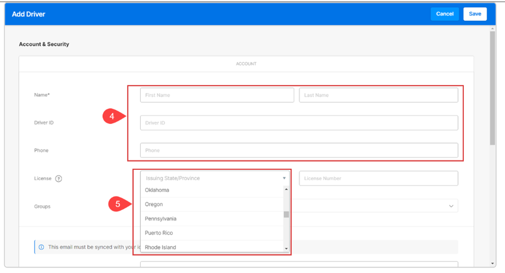
Task: Click the License help question-mark icon
Action: click(x=58, y=179)
